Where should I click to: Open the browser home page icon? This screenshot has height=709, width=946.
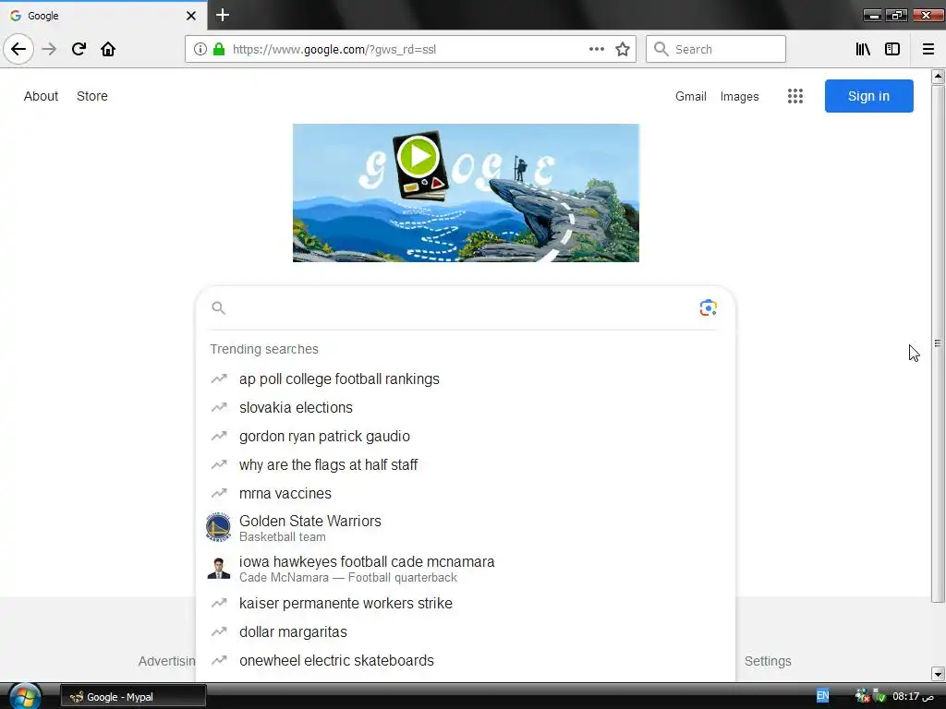click(108, 49)
